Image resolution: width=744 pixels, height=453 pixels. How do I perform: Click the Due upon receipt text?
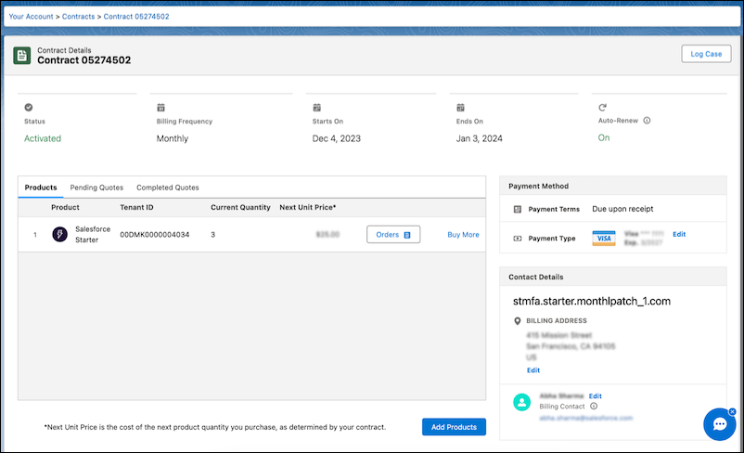pyautogui.click(x=622, y=209)
